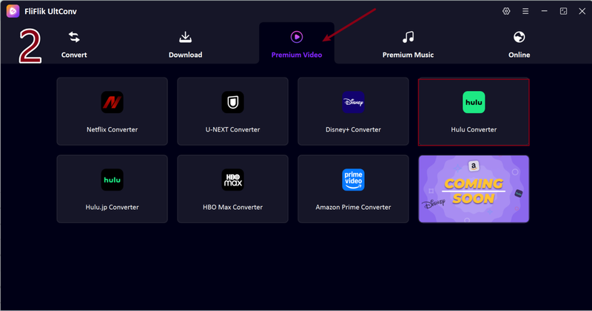Screen dimensions: 592x311
Task: Click the Convert arrows icon
Action: [74, 37]
